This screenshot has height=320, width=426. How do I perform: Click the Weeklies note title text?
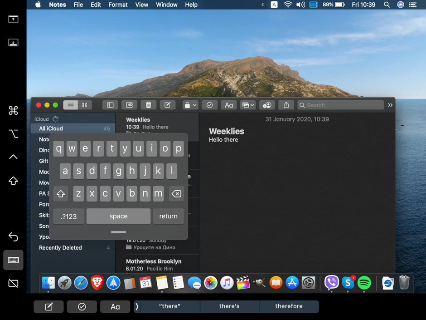click(x=227, y=132)
